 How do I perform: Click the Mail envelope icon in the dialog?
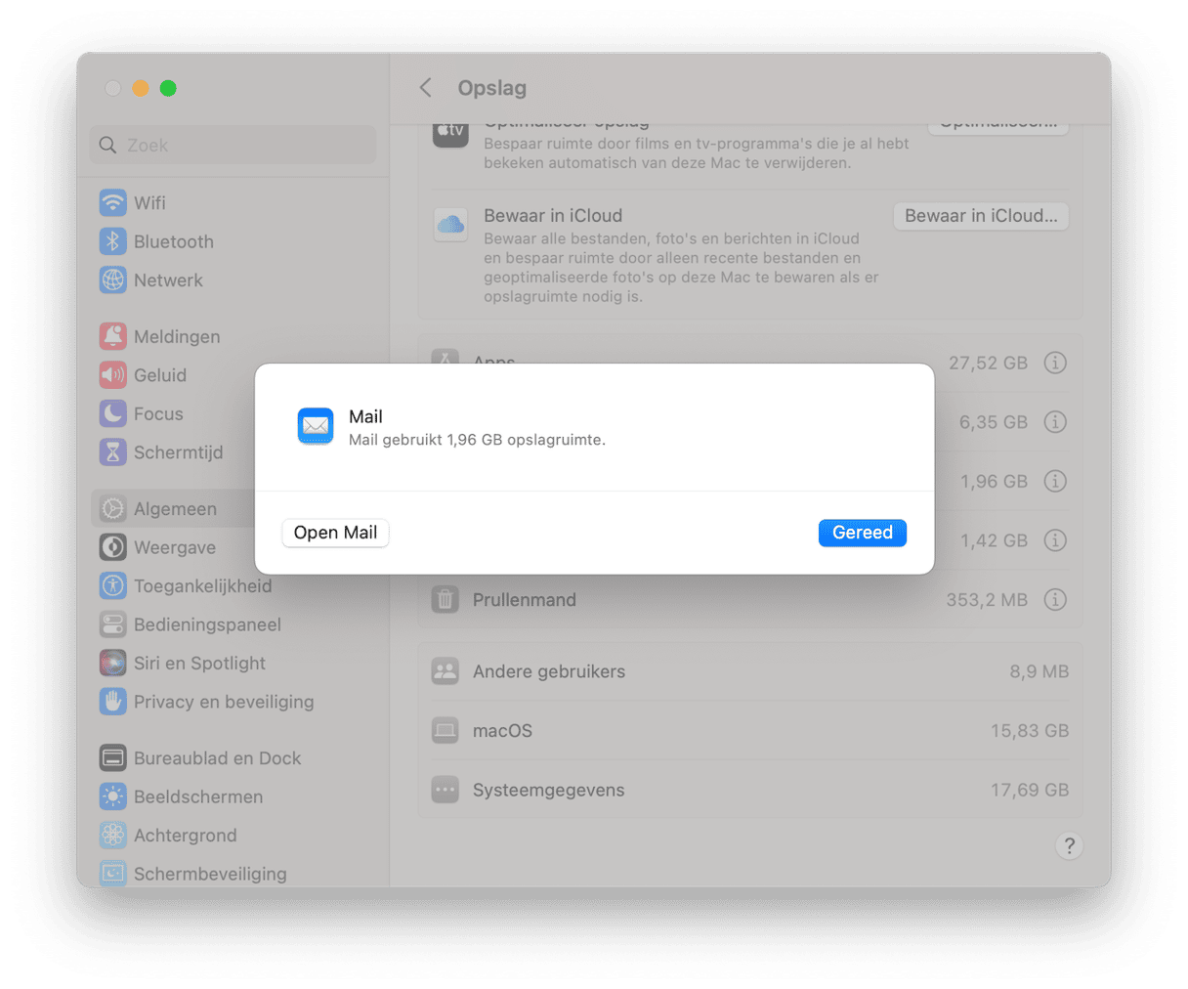coord(316,426)
